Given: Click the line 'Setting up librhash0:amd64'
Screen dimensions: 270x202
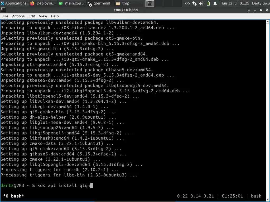Looking at the screenshot, I should click(x=62, y=138).
